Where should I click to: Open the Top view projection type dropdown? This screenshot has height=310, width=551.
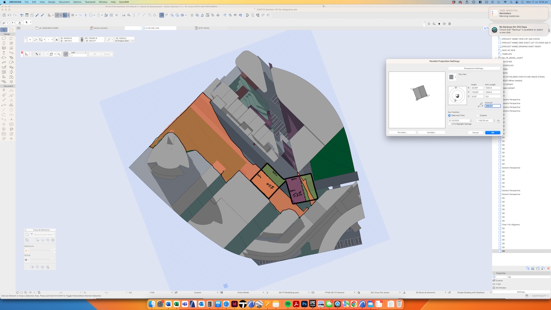[x=452, y=77]
